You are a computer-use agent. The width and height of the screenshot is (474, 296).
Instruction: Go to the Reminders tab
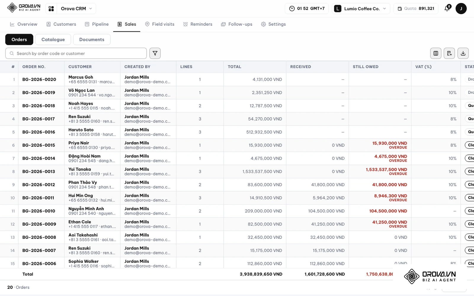coord(198,24)
